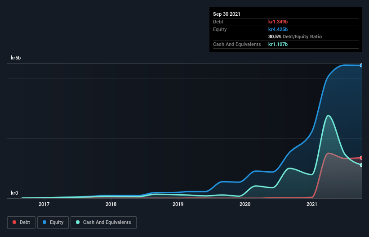The image size is (369, 237).
Task: Click Cash And Equivalents label in tooltip
Action: [237, 44]
